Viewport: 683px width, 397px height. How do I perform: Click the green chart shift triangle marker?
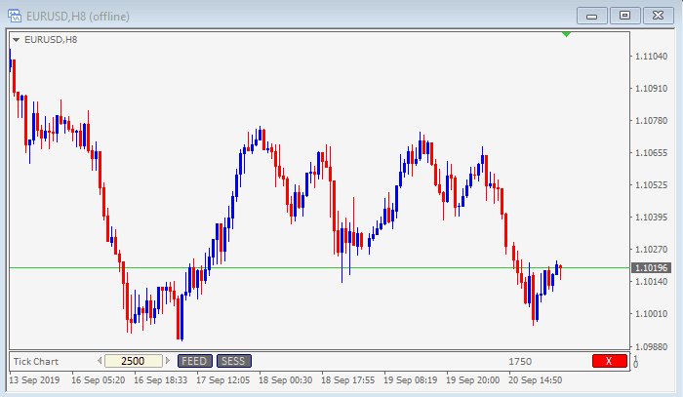(x=567, y=35)
